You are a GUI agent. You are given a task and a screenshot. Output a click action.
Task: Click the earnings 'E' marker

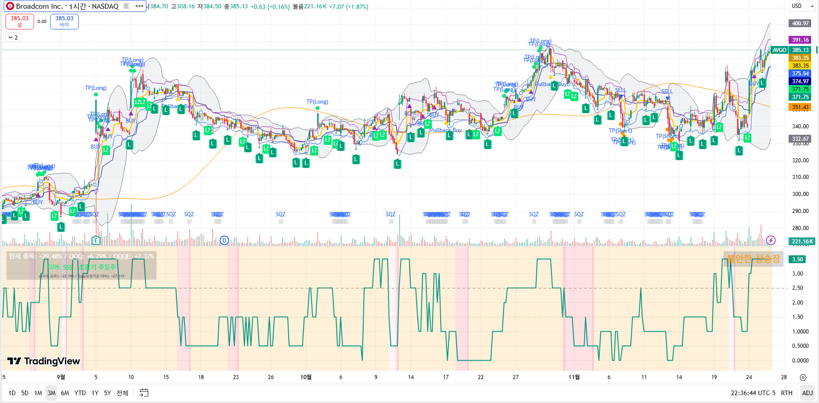pos(96,240)
